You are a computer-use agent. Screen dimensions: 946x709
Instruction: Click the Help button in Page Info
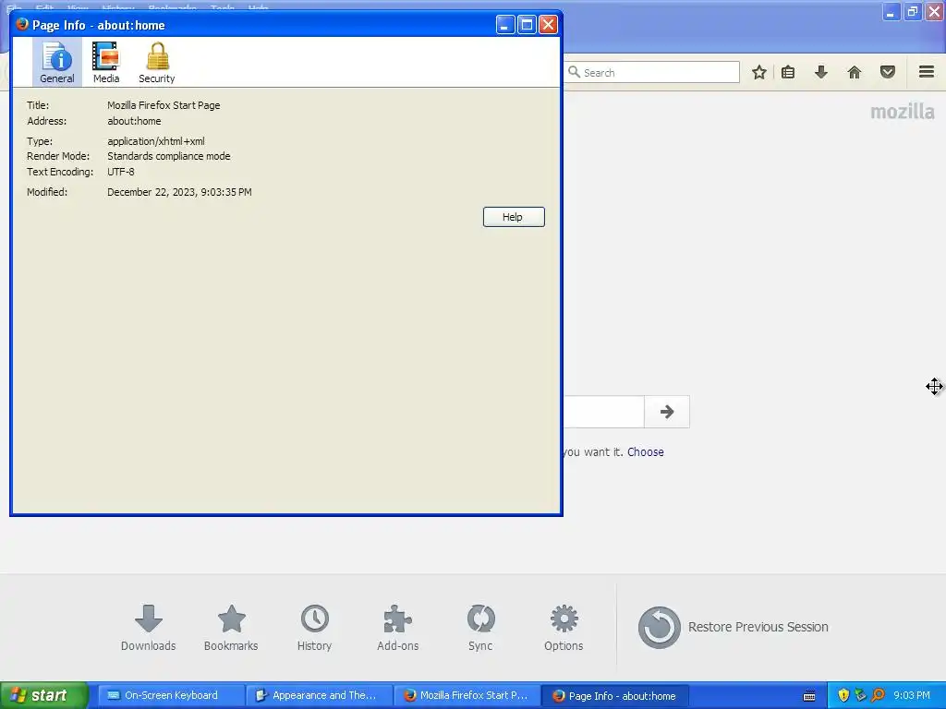514,217
